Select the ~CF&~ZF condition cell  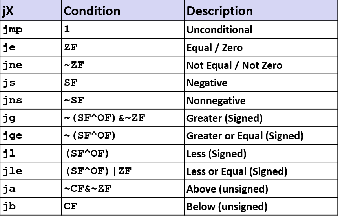88,189
